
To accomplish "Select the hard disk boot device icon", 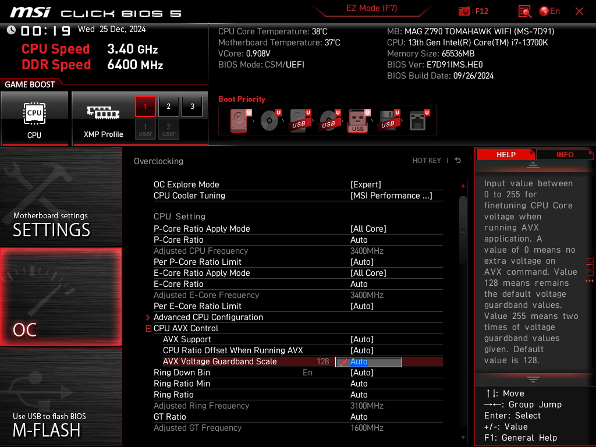I will tap(240, 120).
